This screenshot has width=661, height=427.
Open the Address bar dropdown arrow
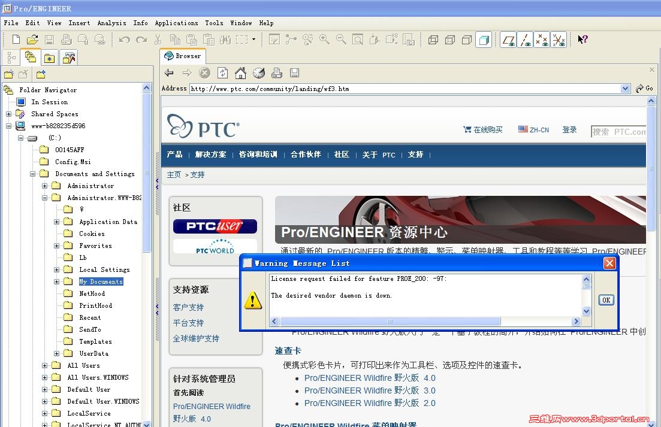pos(626,89)
